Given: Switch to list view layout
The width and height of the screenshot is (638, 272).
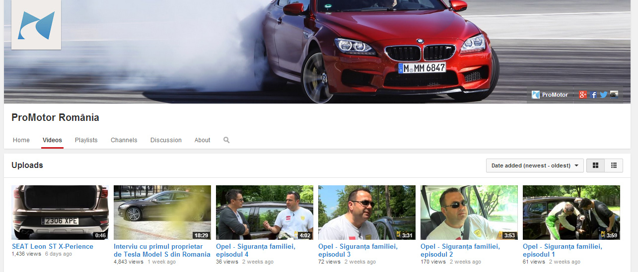Looking at the screenshot, I should click(614, 165).
